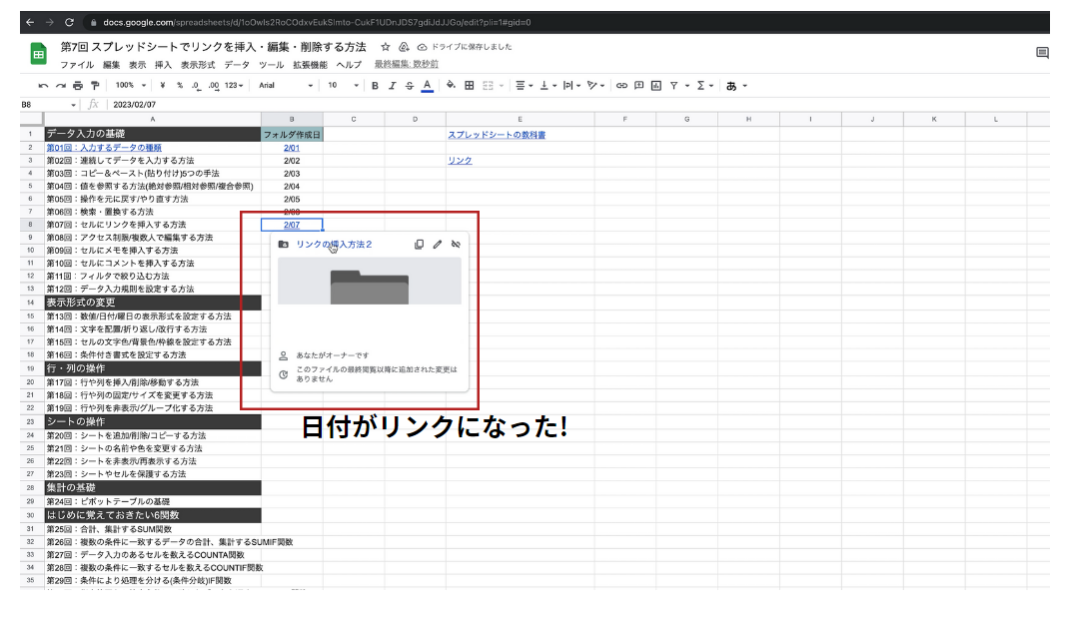Image resolution: width=1070 pixels, height=620 pixels.
Task: Click the insert link toolbar icon
Action: [x=621, y=86]
